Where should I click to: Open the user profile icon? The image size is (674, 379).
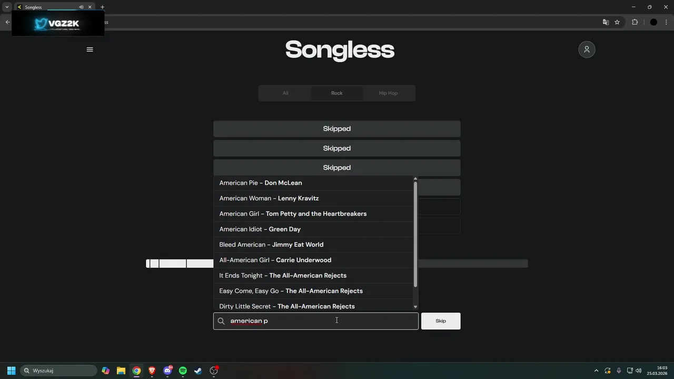point(587,49)
